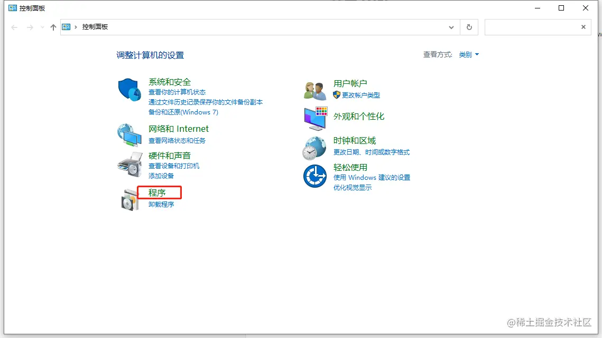The width and height of the screenshot is (602, 338).
Task: Open the User Accounts people icon
Action: coord(315,91)
